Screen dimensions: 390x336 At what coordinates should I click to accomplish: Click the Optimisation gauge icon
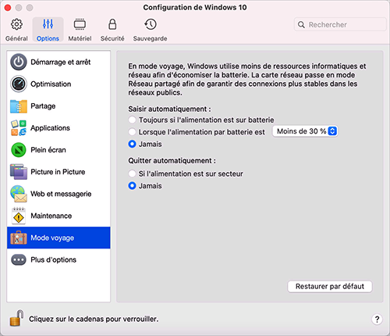(19, 84)
